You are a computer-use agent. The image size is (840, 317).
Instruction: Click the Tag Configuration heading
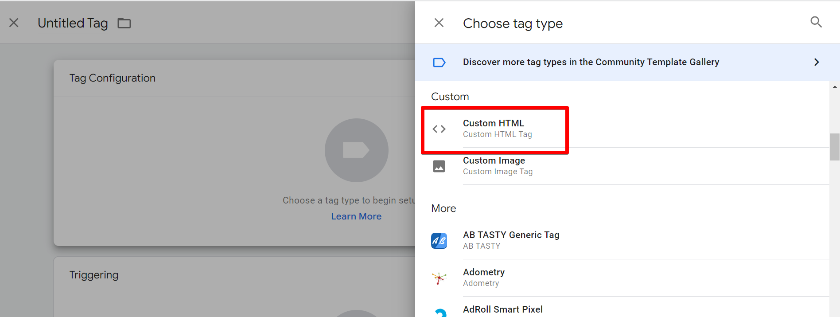point(113,78)
